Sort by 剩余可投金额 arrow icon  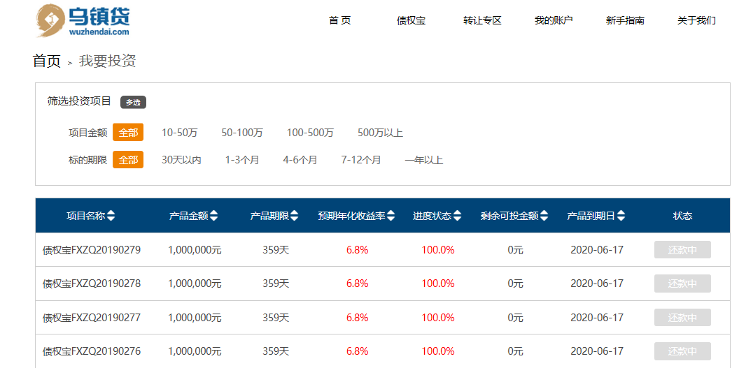point(544,216)
